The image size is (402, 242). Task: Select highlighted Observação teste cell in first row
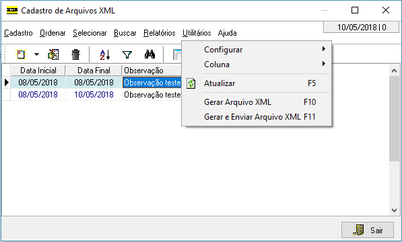(152, 83)
